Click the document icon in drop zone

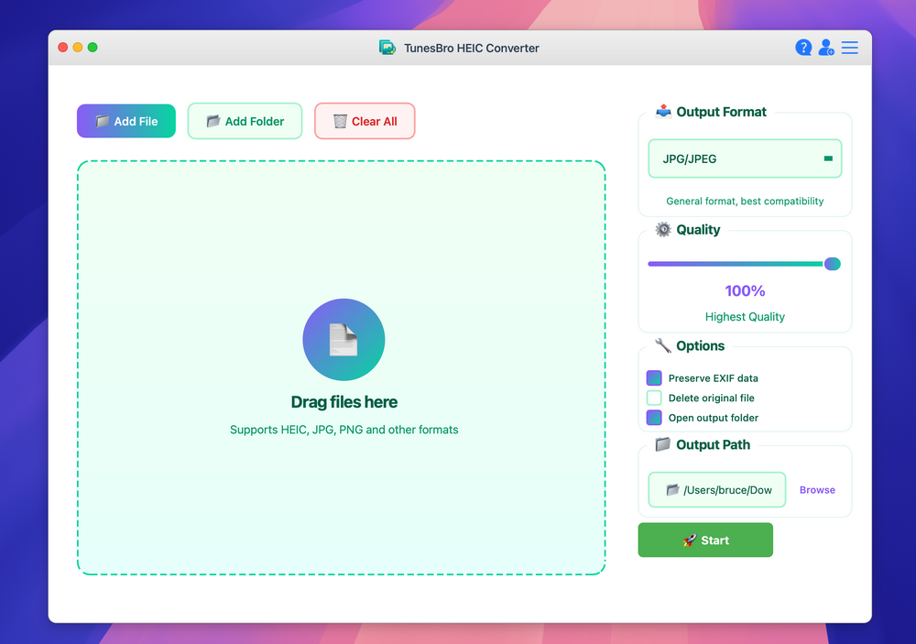pyautogui.click(x=343, y=340)
